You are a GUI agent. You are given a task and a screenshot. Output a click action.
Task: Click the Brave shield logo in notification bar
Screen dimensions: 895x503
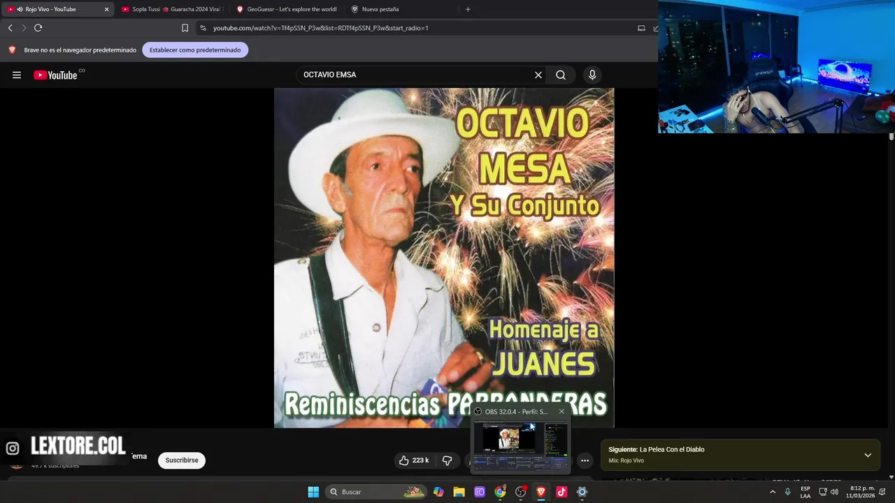point(12,50)
